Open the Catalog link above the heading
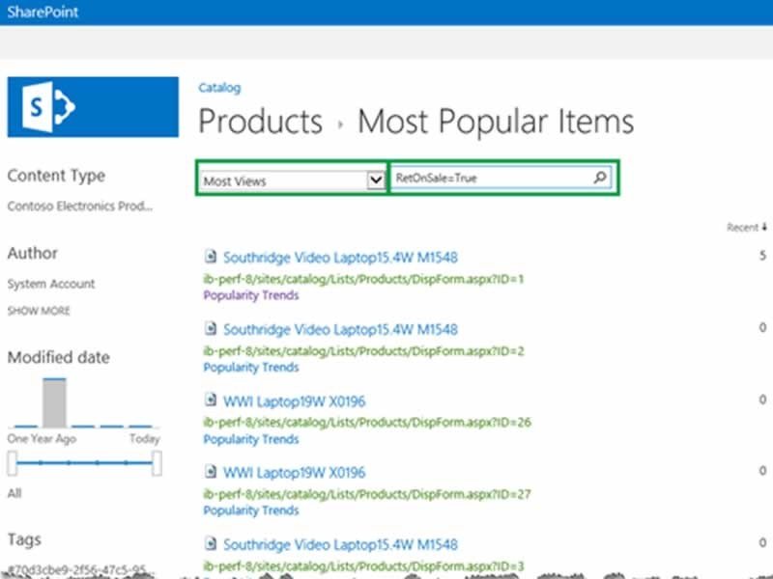Screen dimensions: 773x579 (219, 88)
